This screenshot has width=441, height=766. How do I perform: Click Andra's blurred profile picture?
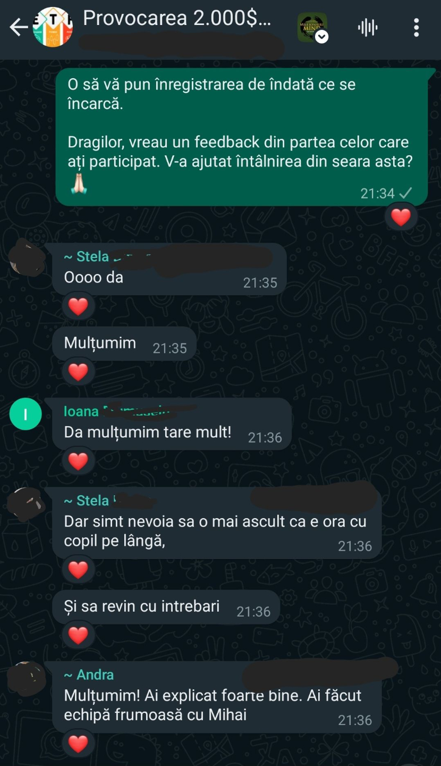coord(27,679)
